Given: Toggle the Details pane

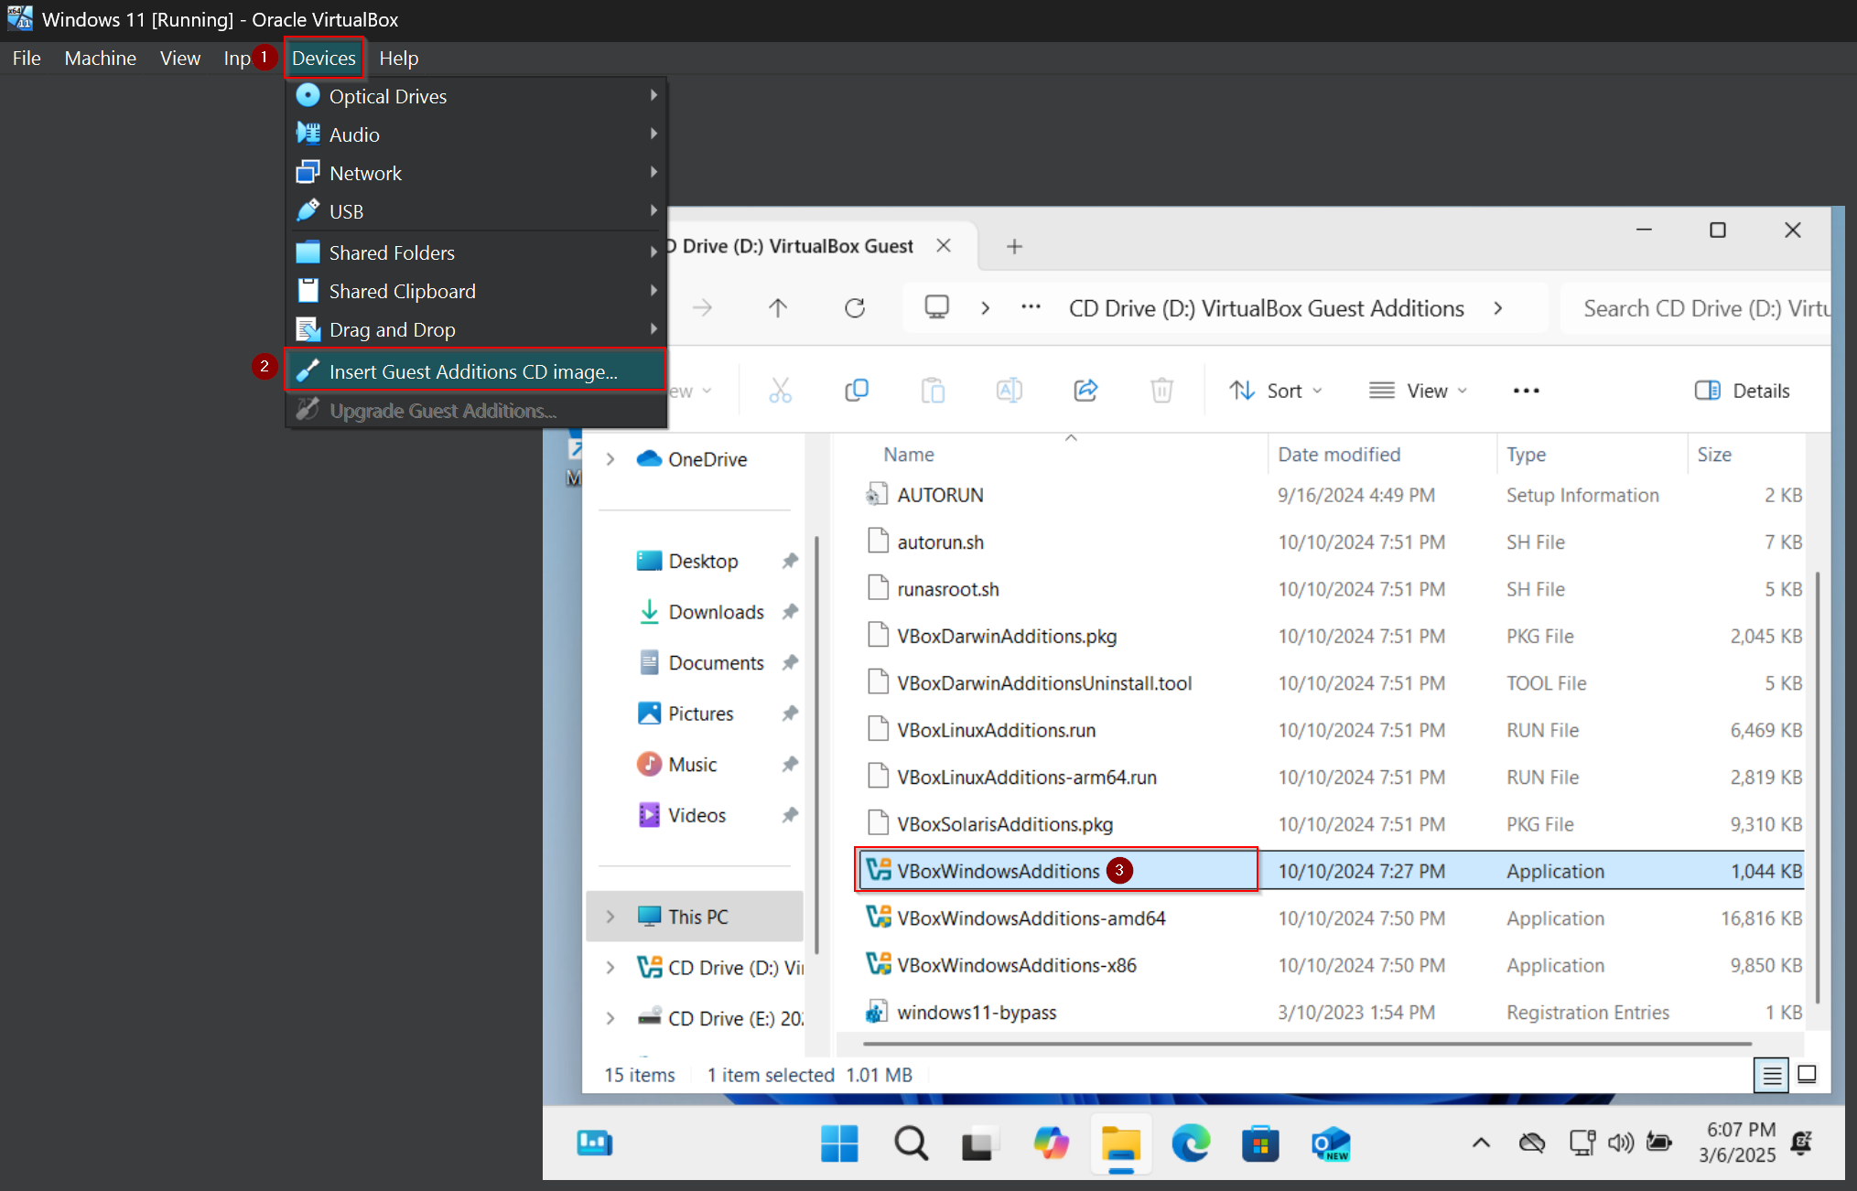Looking at the screenshot, I should (1743, 391).
